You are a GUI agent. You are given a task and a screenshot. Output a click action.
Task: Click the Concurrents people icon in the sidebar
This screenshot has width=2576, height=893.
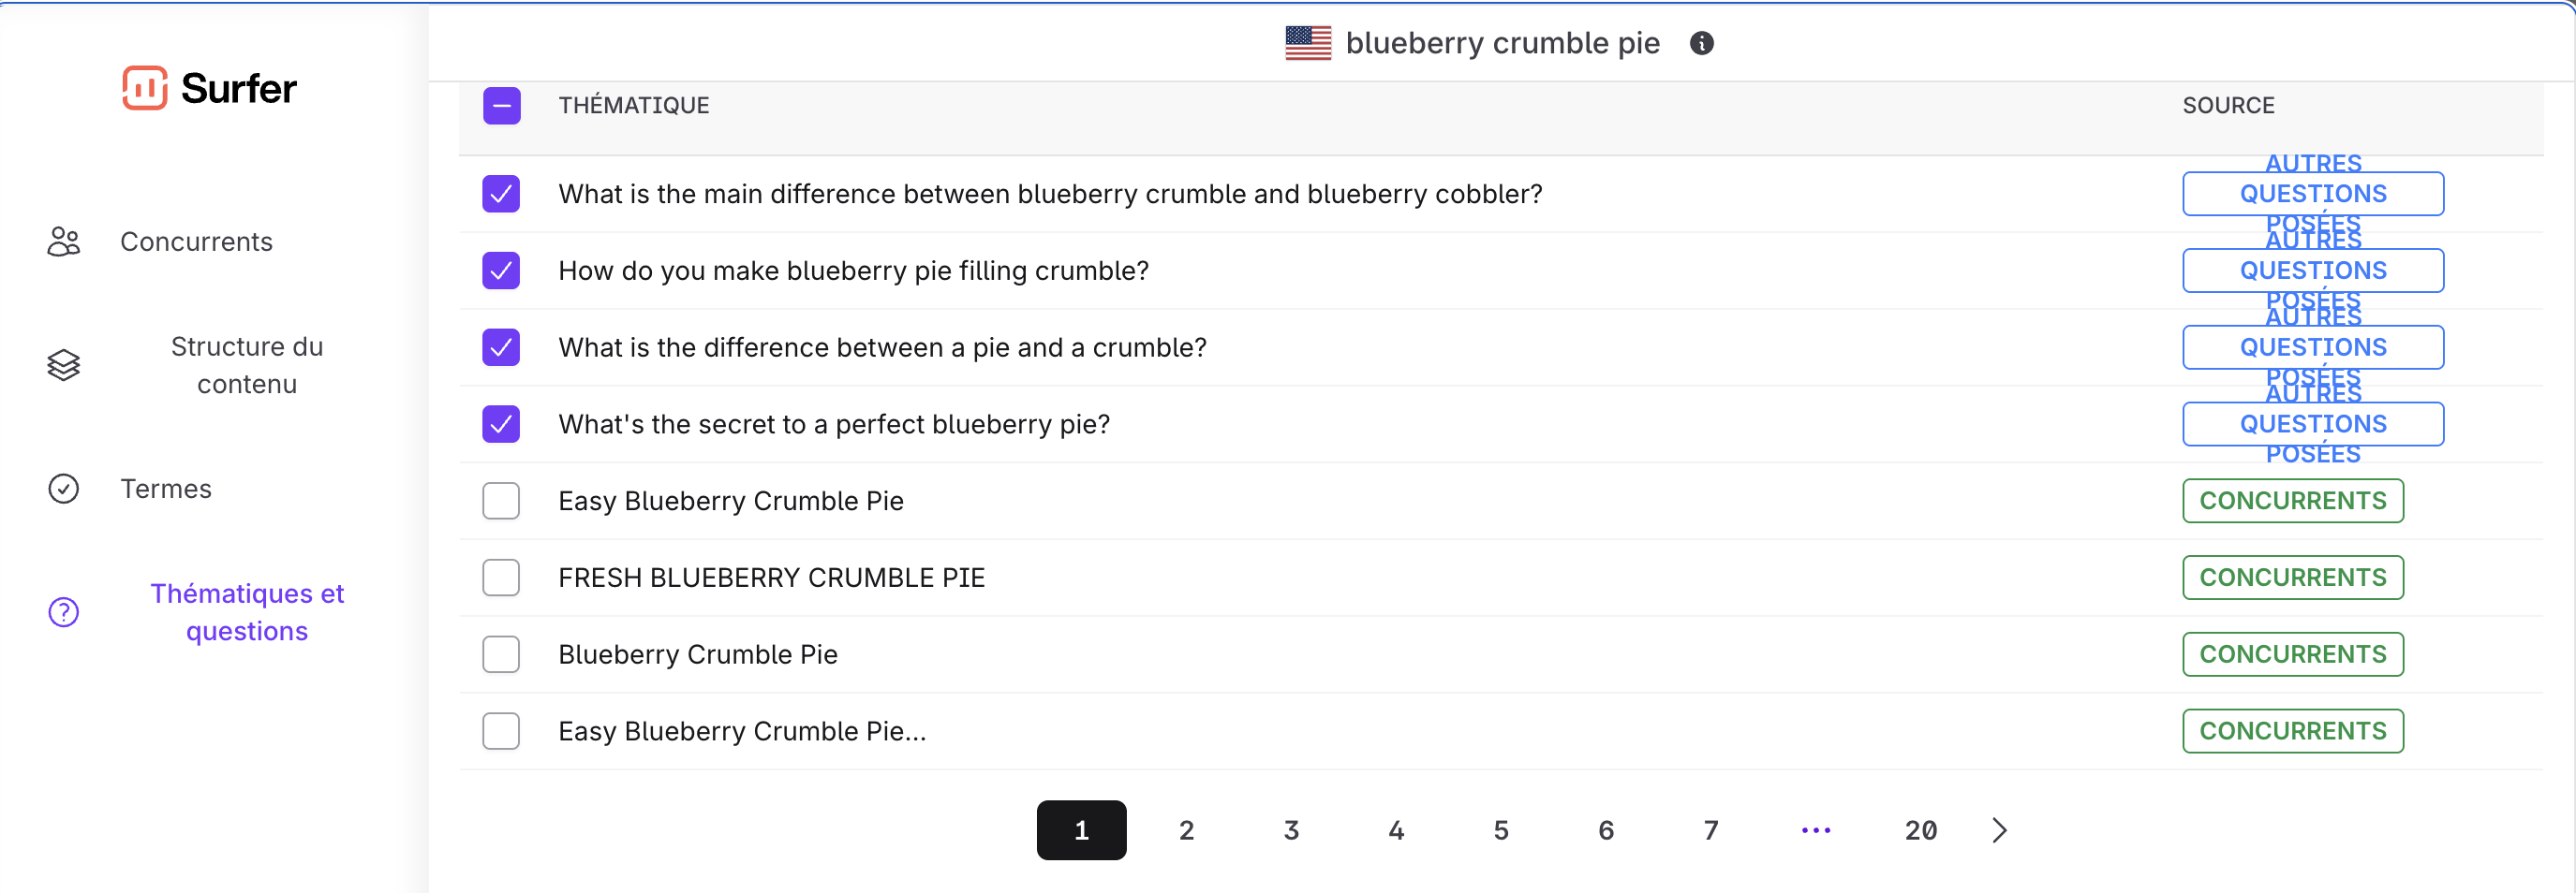pyautogui.click(x=64, y=242)
